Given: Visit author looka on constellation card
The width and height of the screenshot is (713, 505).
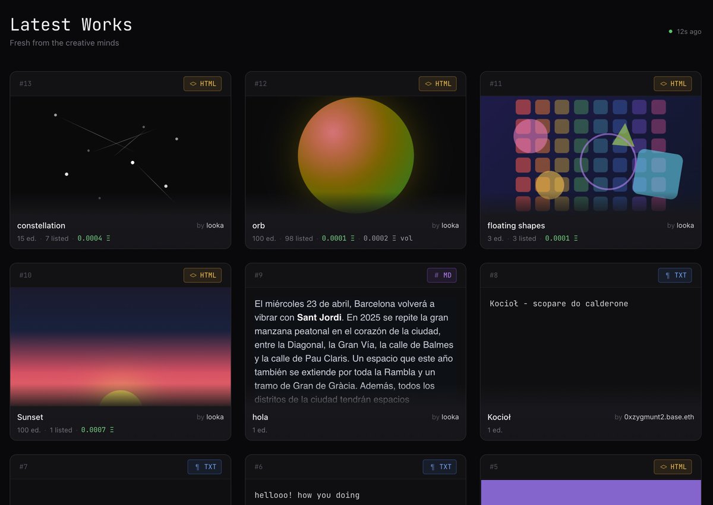Looking at the screenshot, I should tap(215, 225).
